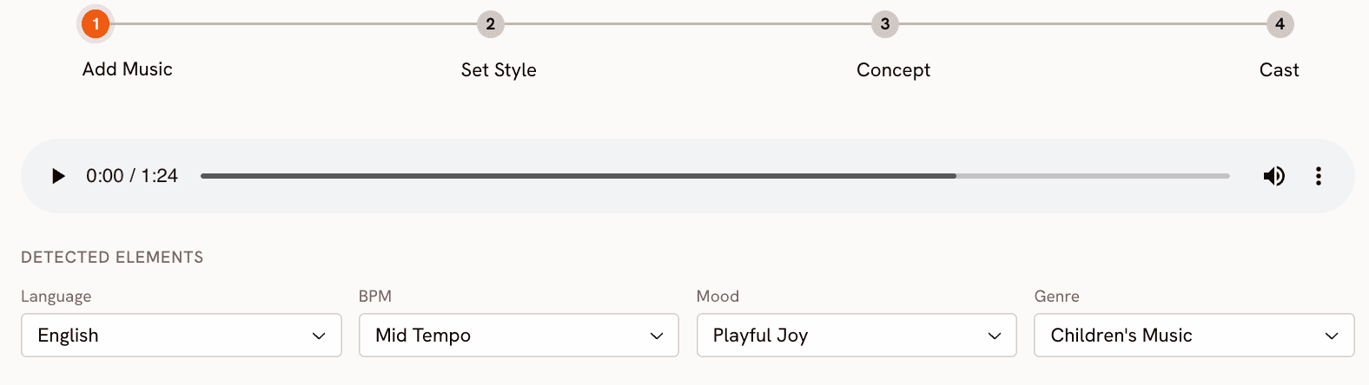Viewport: 1369px width, 385px height.
Task: Open the Cast step label
Action: coord(1280,70)
